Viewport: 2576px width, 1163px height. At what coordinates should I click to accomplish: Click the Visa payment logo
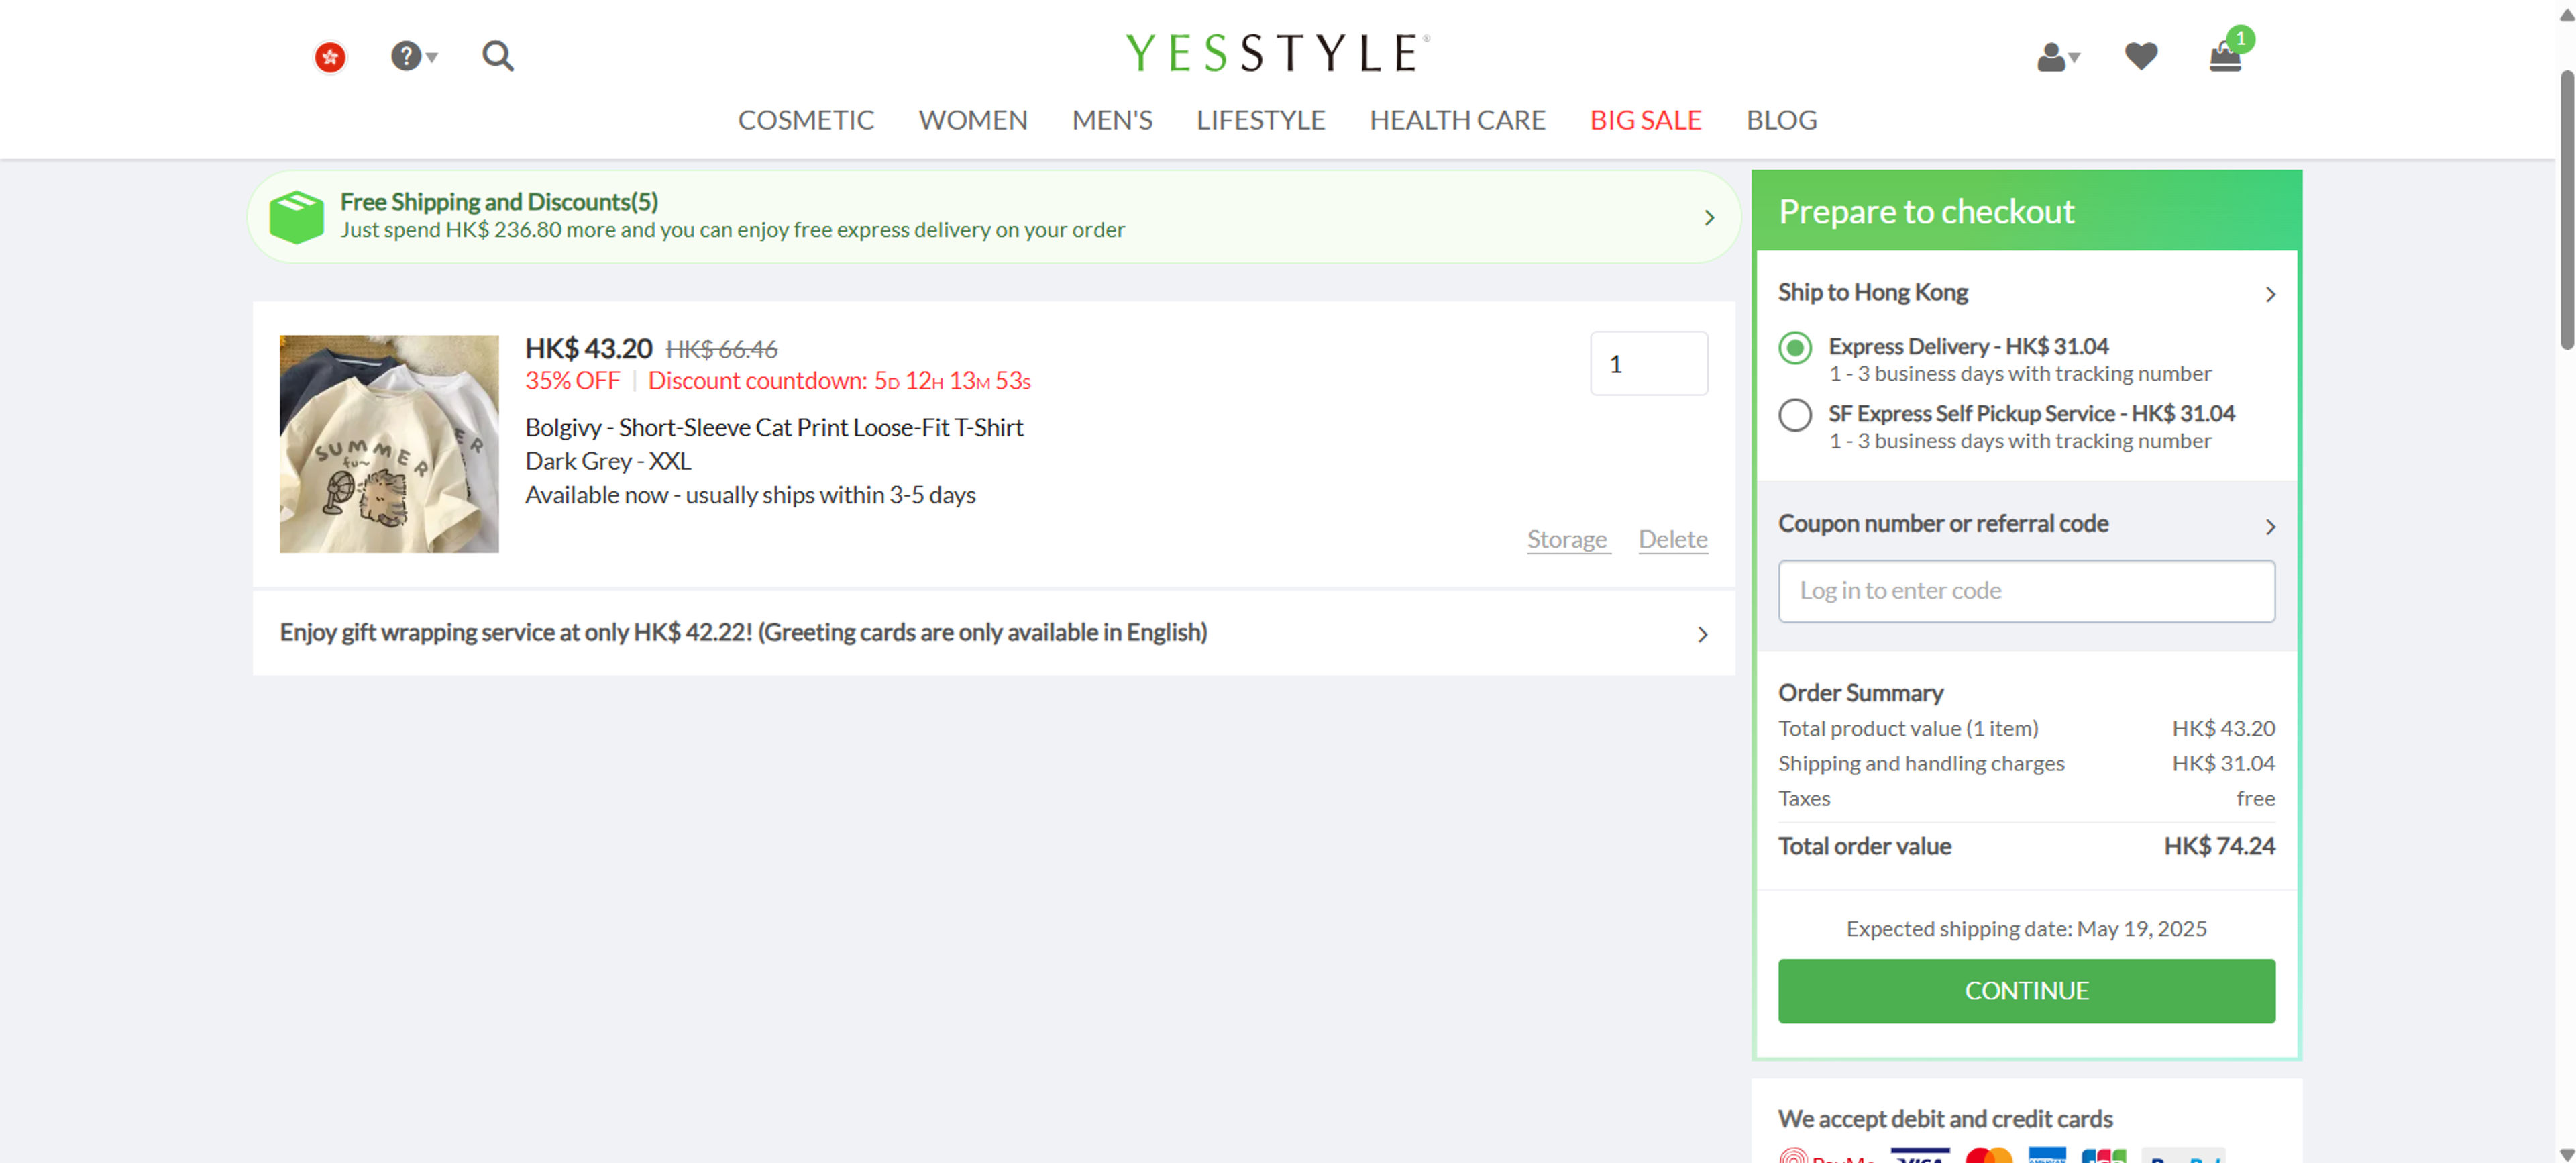point(1920,1156)
